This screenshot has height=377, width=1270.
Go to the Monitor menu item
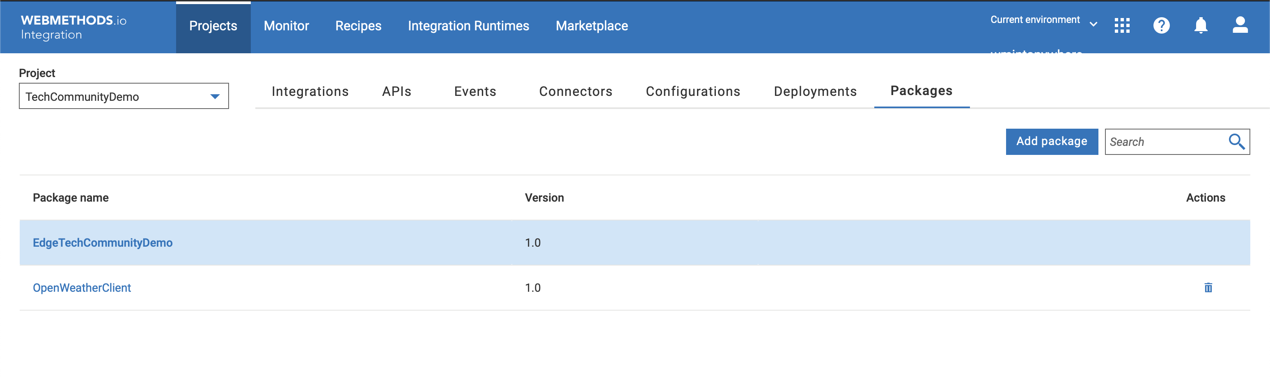pyautogui.click(x=286, y=25)
